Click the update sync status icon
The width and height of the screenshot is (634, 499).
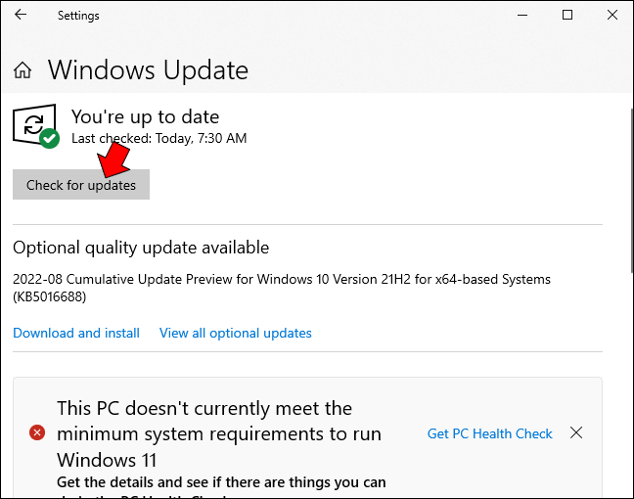click(34, 124)
